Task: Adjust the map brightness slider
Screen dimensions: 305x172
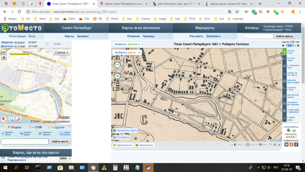Action: tap(248, 145)
